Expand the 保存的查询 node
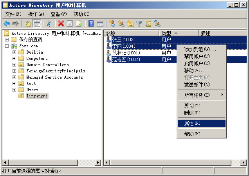This screenshot has height=176, width=249. coord(7,40)
